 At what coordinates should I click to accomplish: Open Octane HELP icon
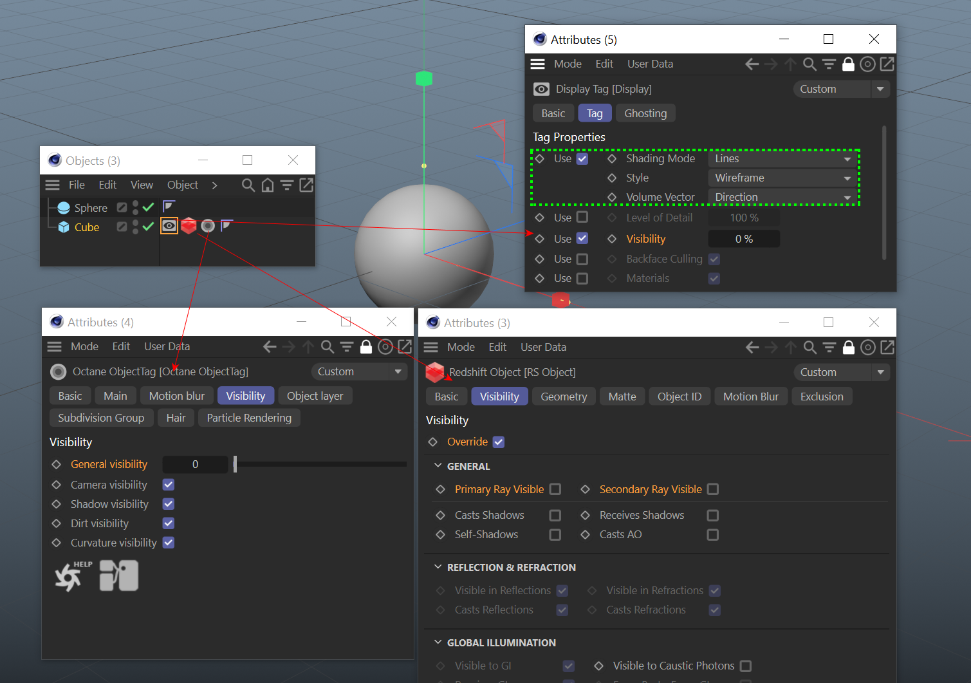coord(72,575)
